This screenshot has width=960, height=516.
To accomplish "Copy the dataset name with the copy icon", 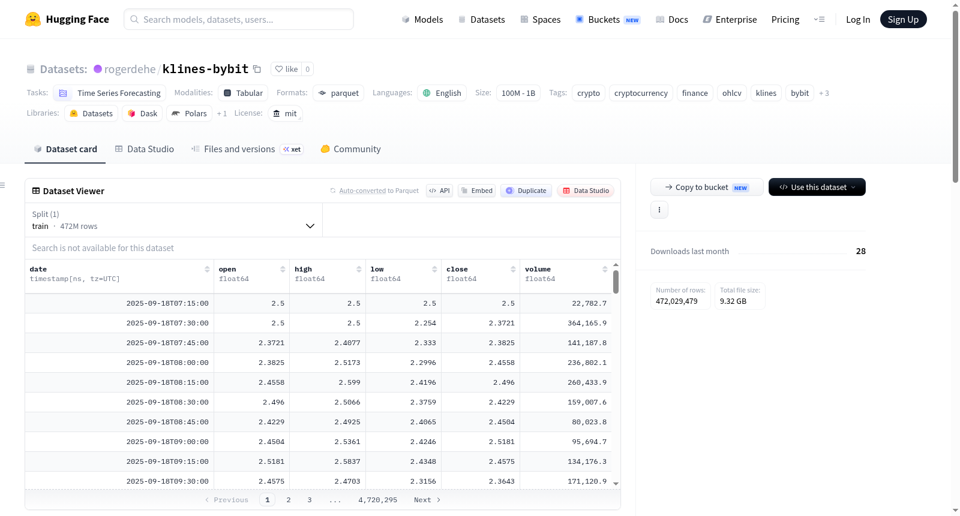I will pyautogui.click(x=257, y=69).
